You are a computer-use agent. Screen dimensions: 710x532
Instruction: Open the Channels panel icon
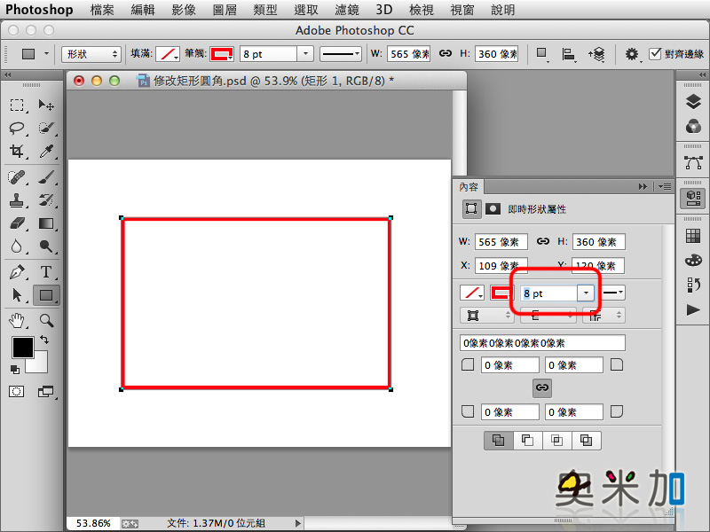point(693,126)
